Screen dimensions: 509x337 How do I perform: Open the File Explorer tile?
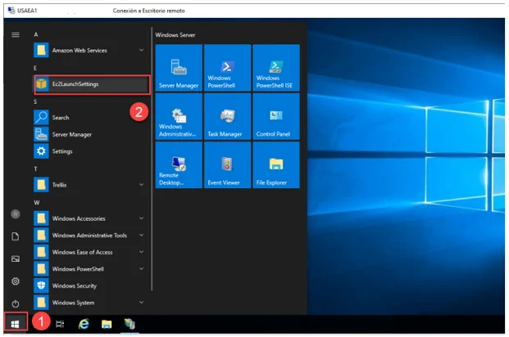[276, 165]
